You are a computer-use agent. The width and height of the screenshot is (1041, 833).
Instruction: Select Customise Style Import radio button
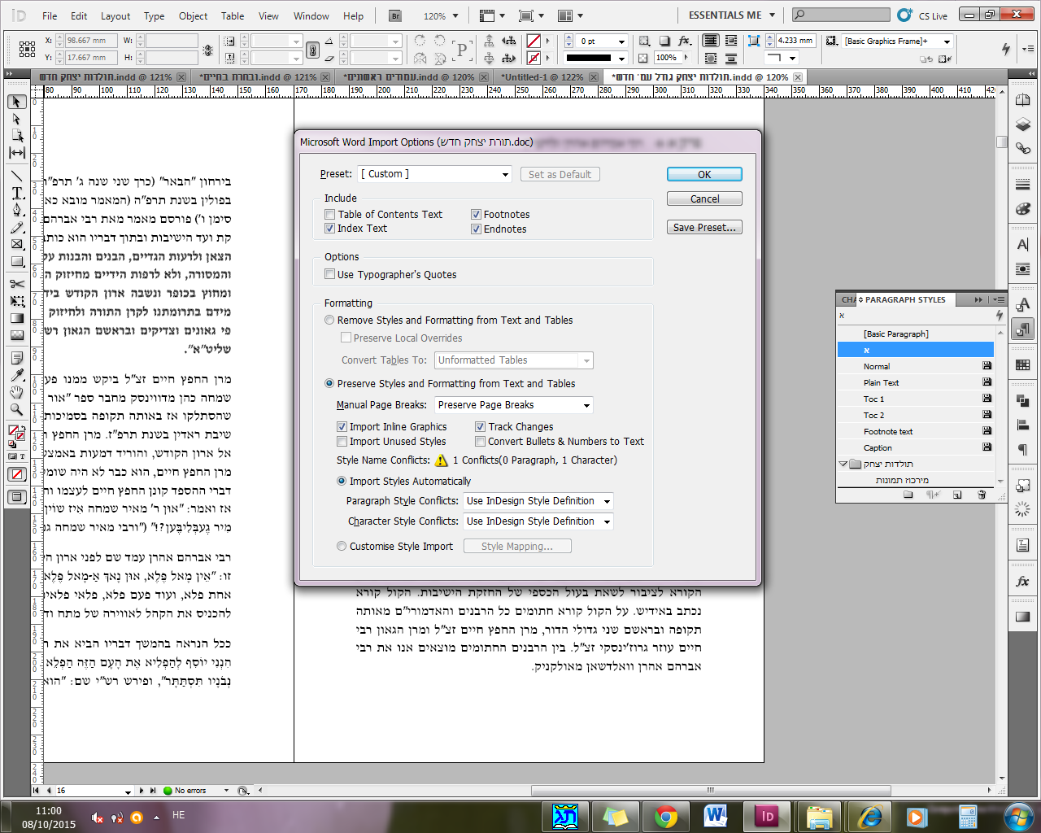342,547
